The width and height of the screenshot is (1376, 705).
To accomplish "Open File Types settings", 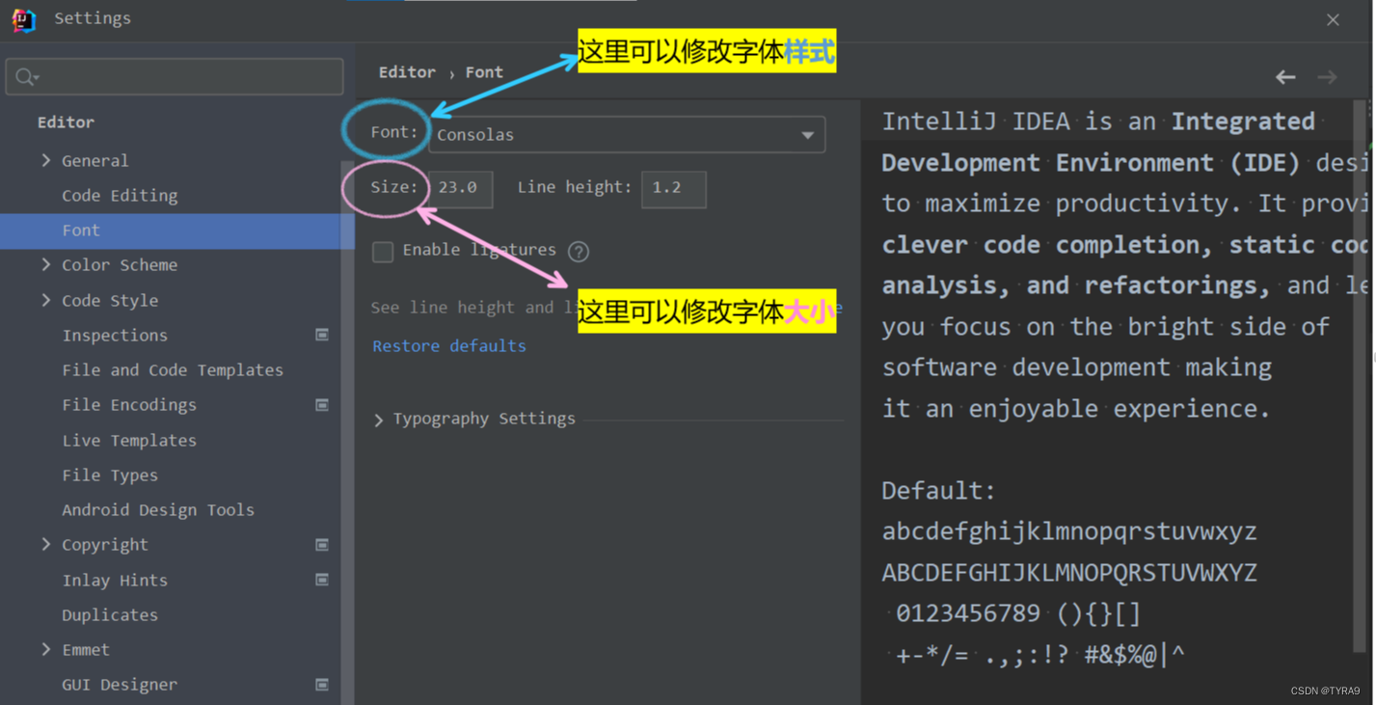I will (110, 475).
